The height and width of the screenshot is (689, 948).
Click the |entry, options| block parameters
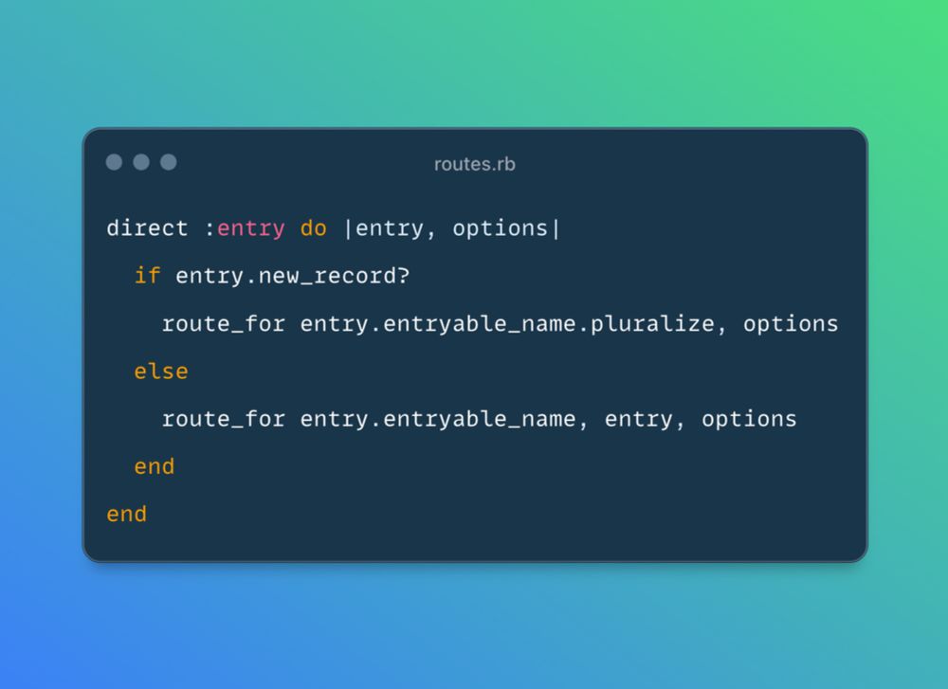pos(452,228)
